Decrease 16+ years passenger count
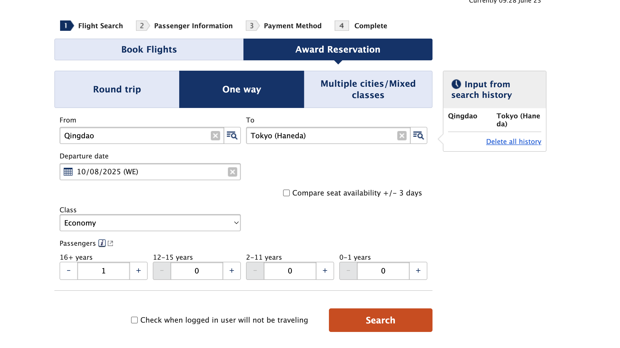 (x=69, y=271)
